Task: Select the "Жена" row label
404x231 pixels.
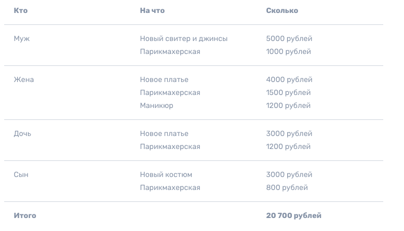Action: pos(24,79)
